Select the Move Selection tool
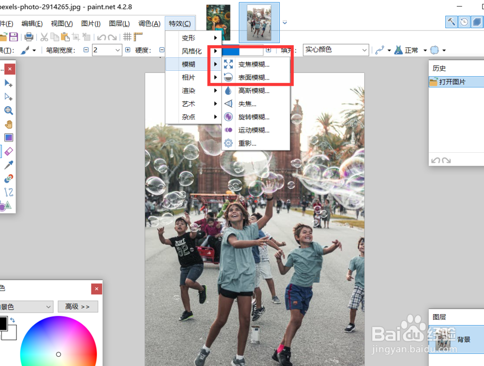The height and width of the screenshot is (366, 484). [8, 97]
